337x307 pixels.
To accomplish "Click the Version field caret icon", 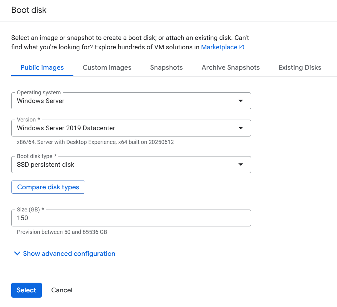I will click(x=240, y=128).
